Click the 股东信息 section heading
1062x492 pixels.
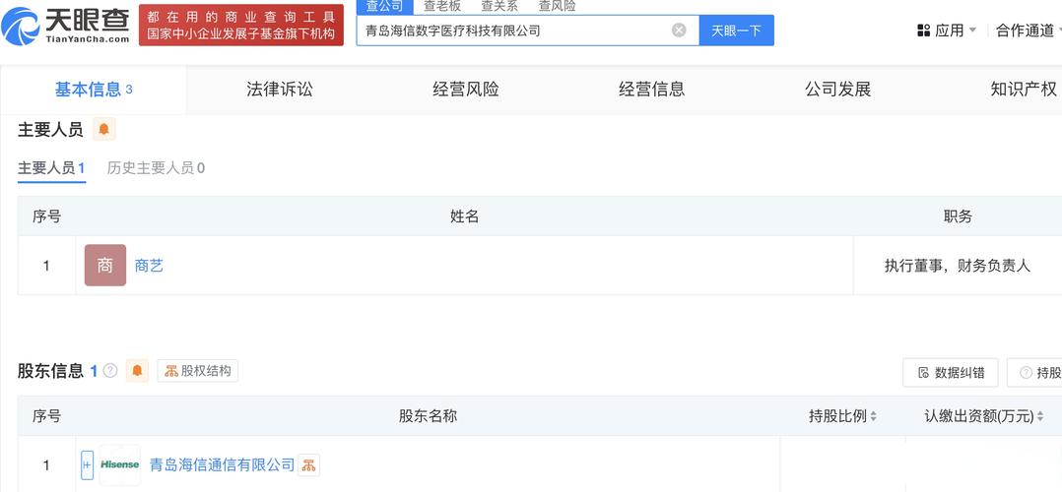[x=51, y=371]
